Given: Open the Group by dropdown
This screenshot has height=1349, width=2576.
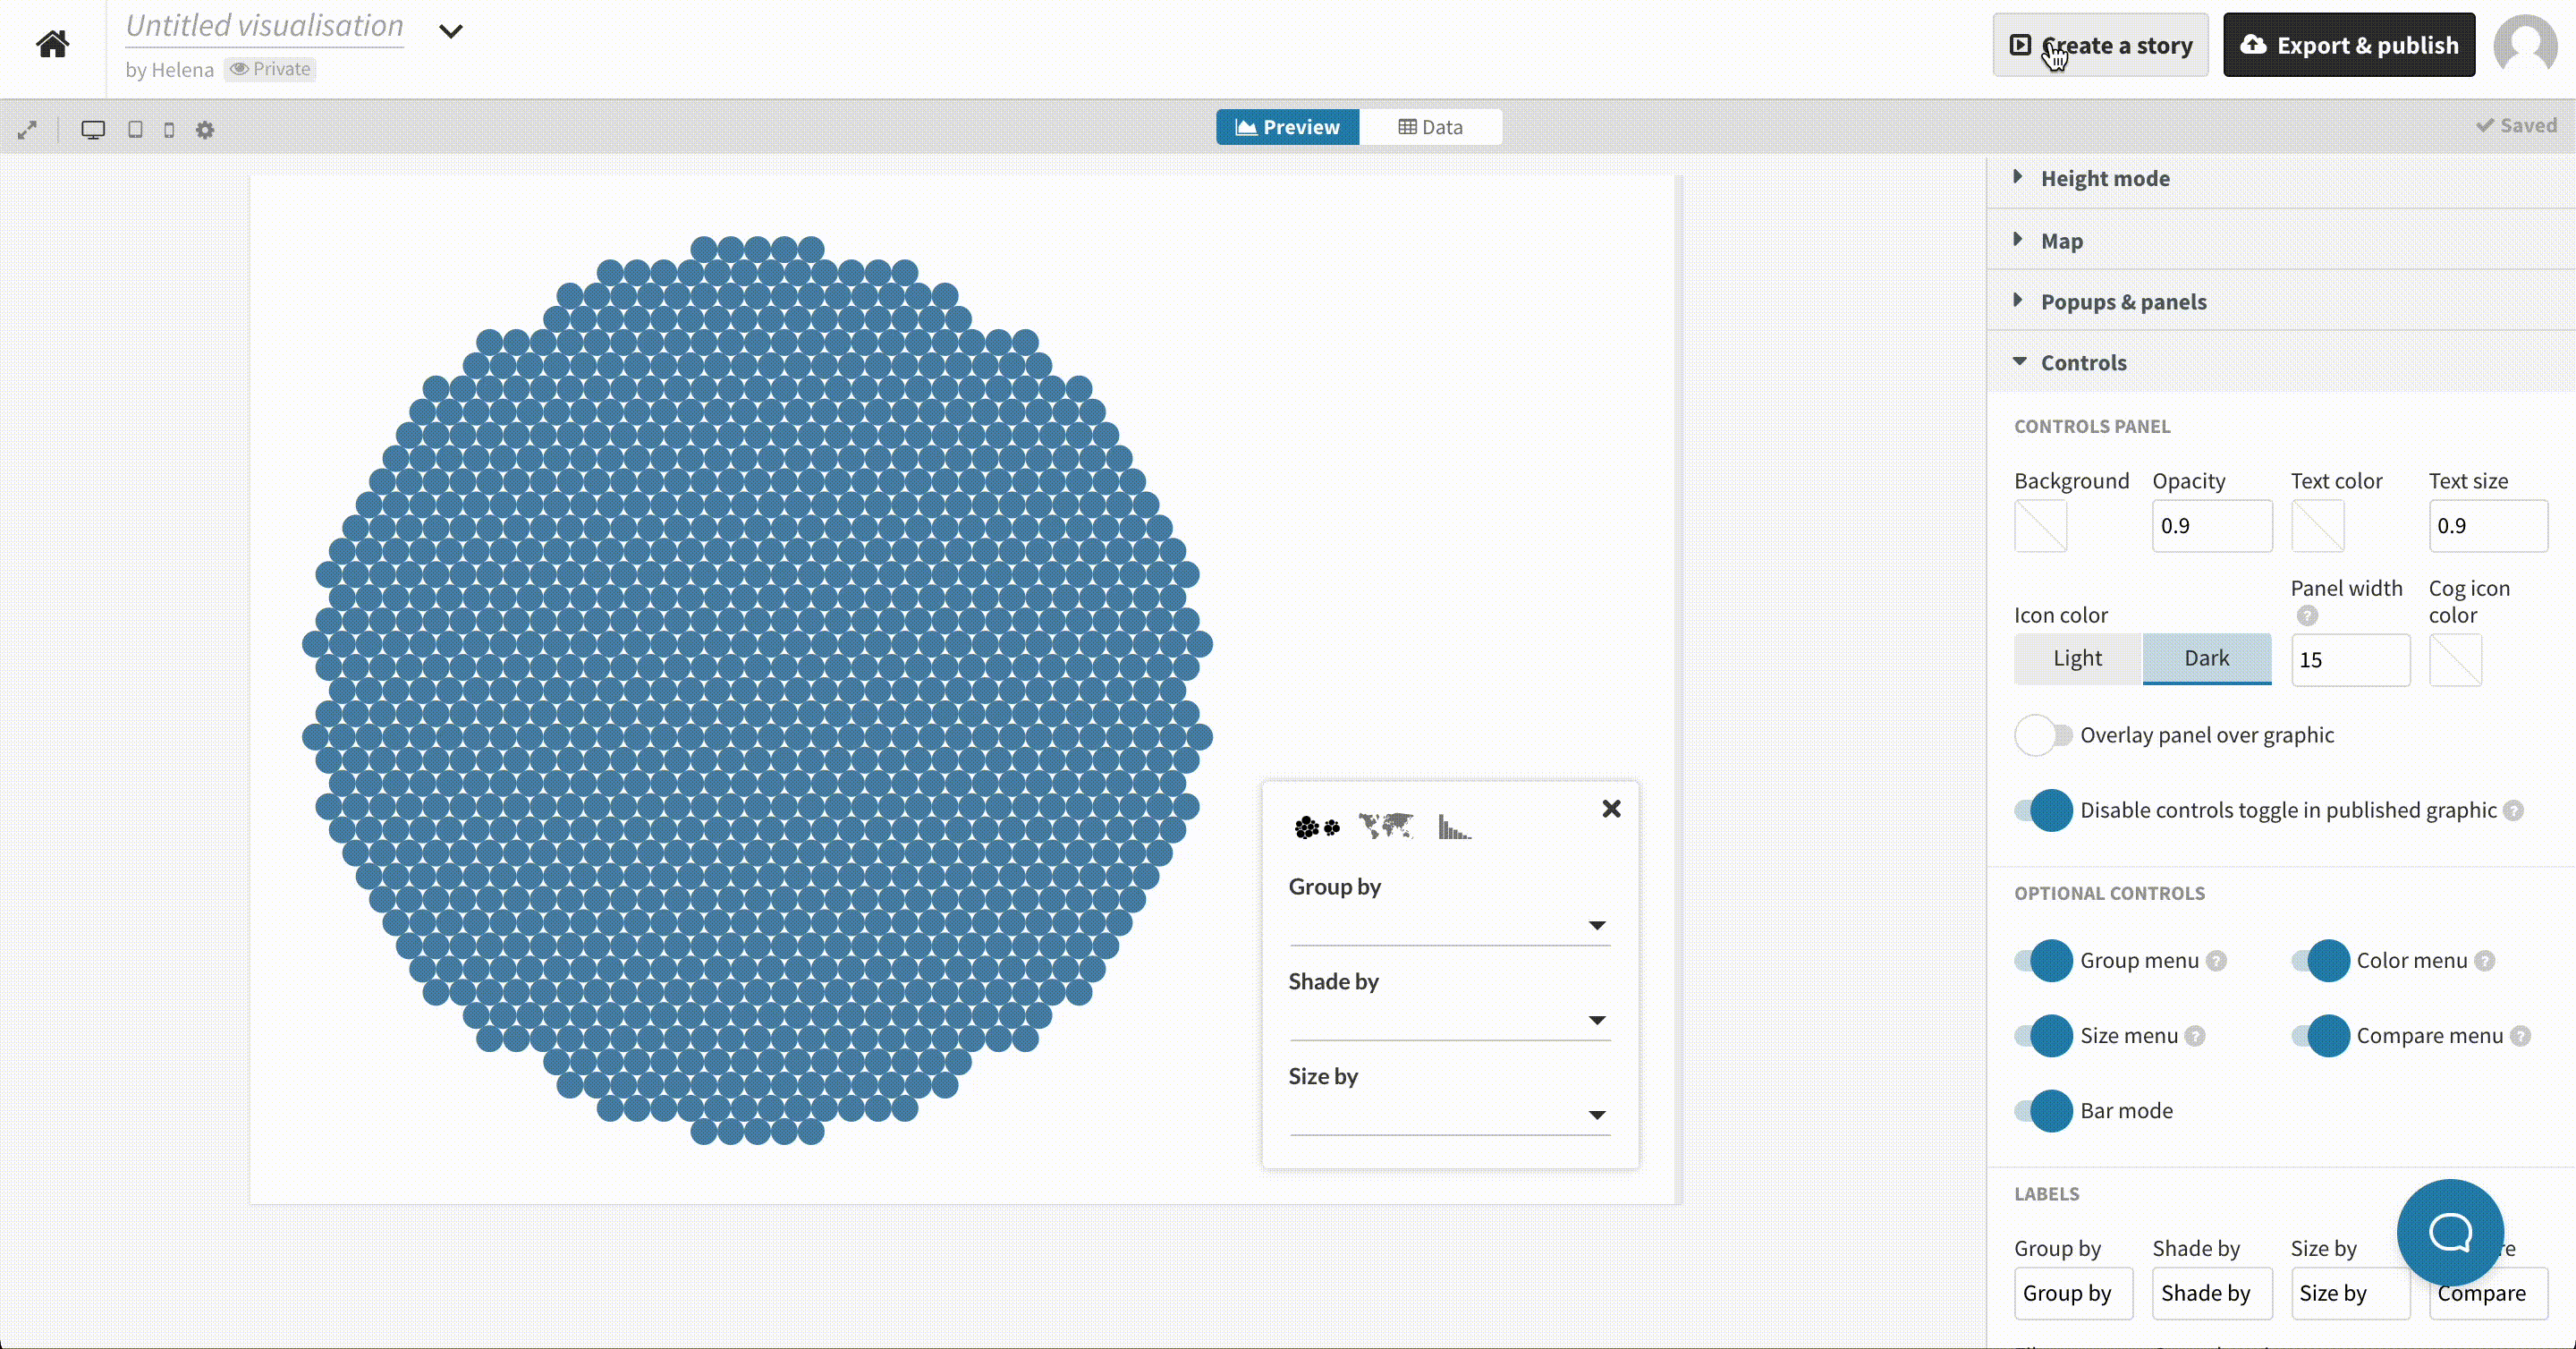Looking at the screenshot, I should coord(1449,925).
